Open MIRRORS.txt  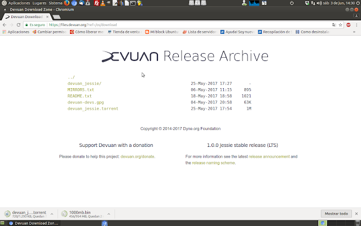pyautogui.click(x=81, y=90)
